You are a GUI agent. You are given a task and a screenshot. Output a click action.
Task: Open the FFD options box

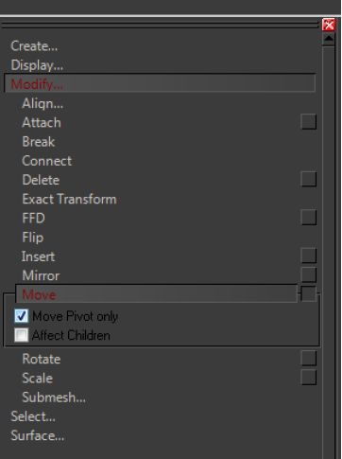(x=308, y=218)
